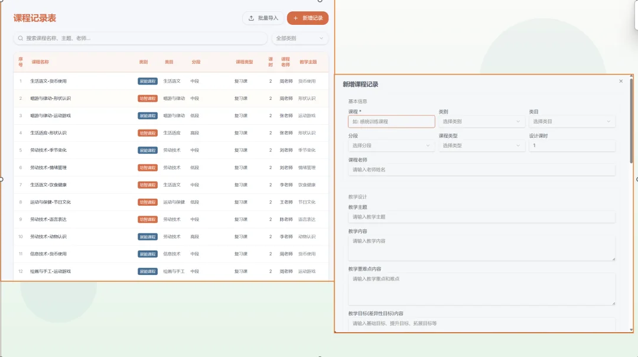Screen dimensions: 638x357
Task: Select the row 劳动技术-动物认识
Action: click(x=171, y=236)
